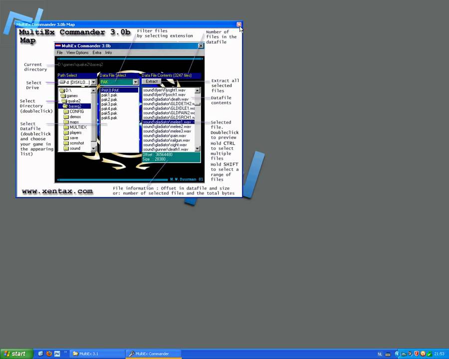This screenshot has height=359, width=449.
Task: Click scroll-up arrow of file contents list
Action: pyautogui.click(x=197, y=90)
